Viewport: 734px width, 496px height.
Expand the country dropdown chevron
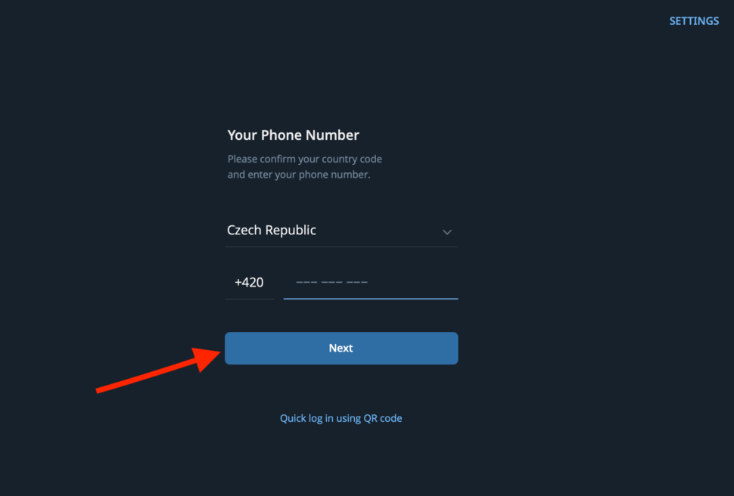(x=446, y=232)
